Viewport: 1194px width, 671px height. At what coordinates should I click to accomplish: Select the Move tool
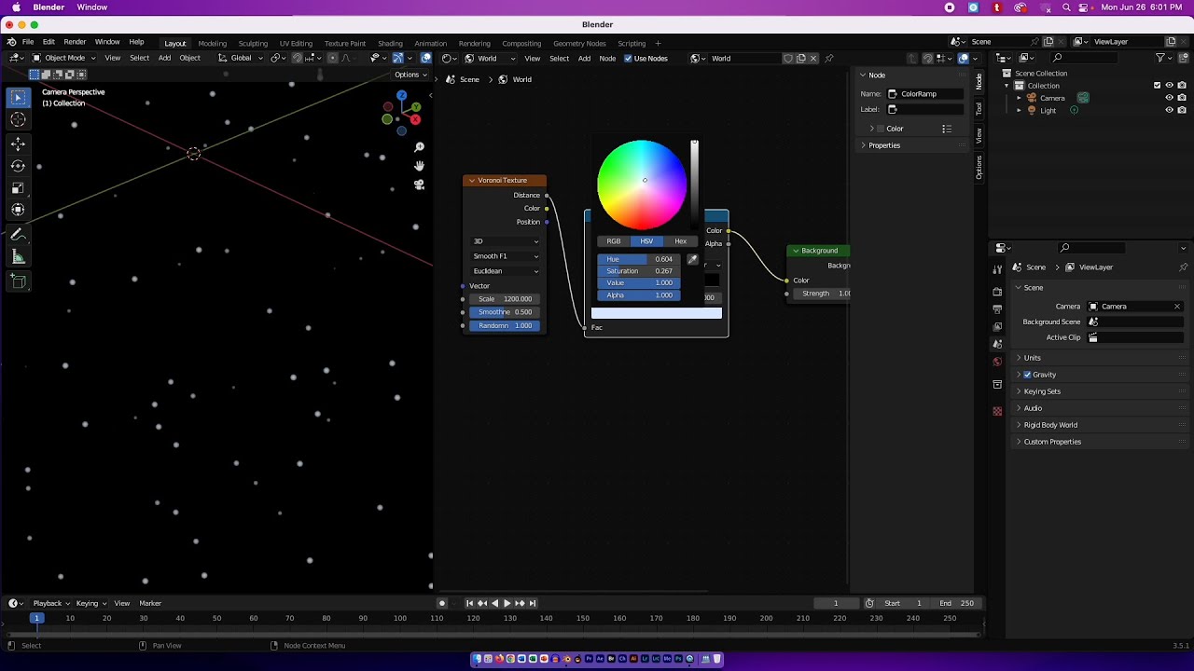pyautogui.click(x=18, y=144)
